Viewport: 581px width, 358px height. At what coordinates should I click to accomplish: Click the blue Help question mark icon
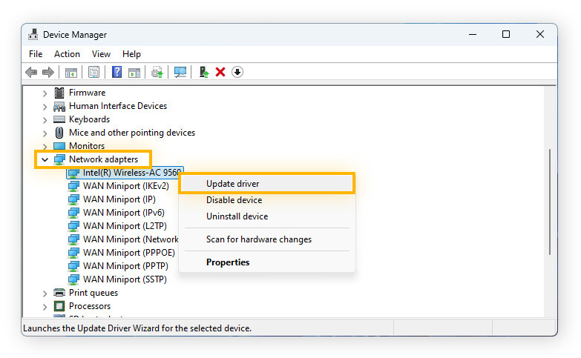(117, 72)
